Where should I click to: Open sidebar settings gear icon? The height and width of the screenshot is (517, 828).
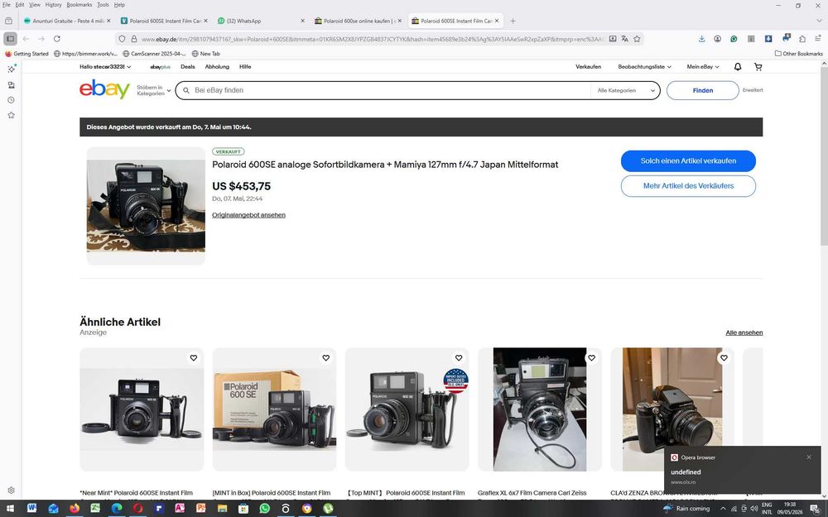[11, 490]
